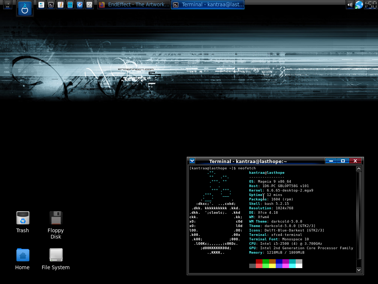Click the Firefox icon in the taskbar
Screen dimensions: 378x284
pos(102,4)
